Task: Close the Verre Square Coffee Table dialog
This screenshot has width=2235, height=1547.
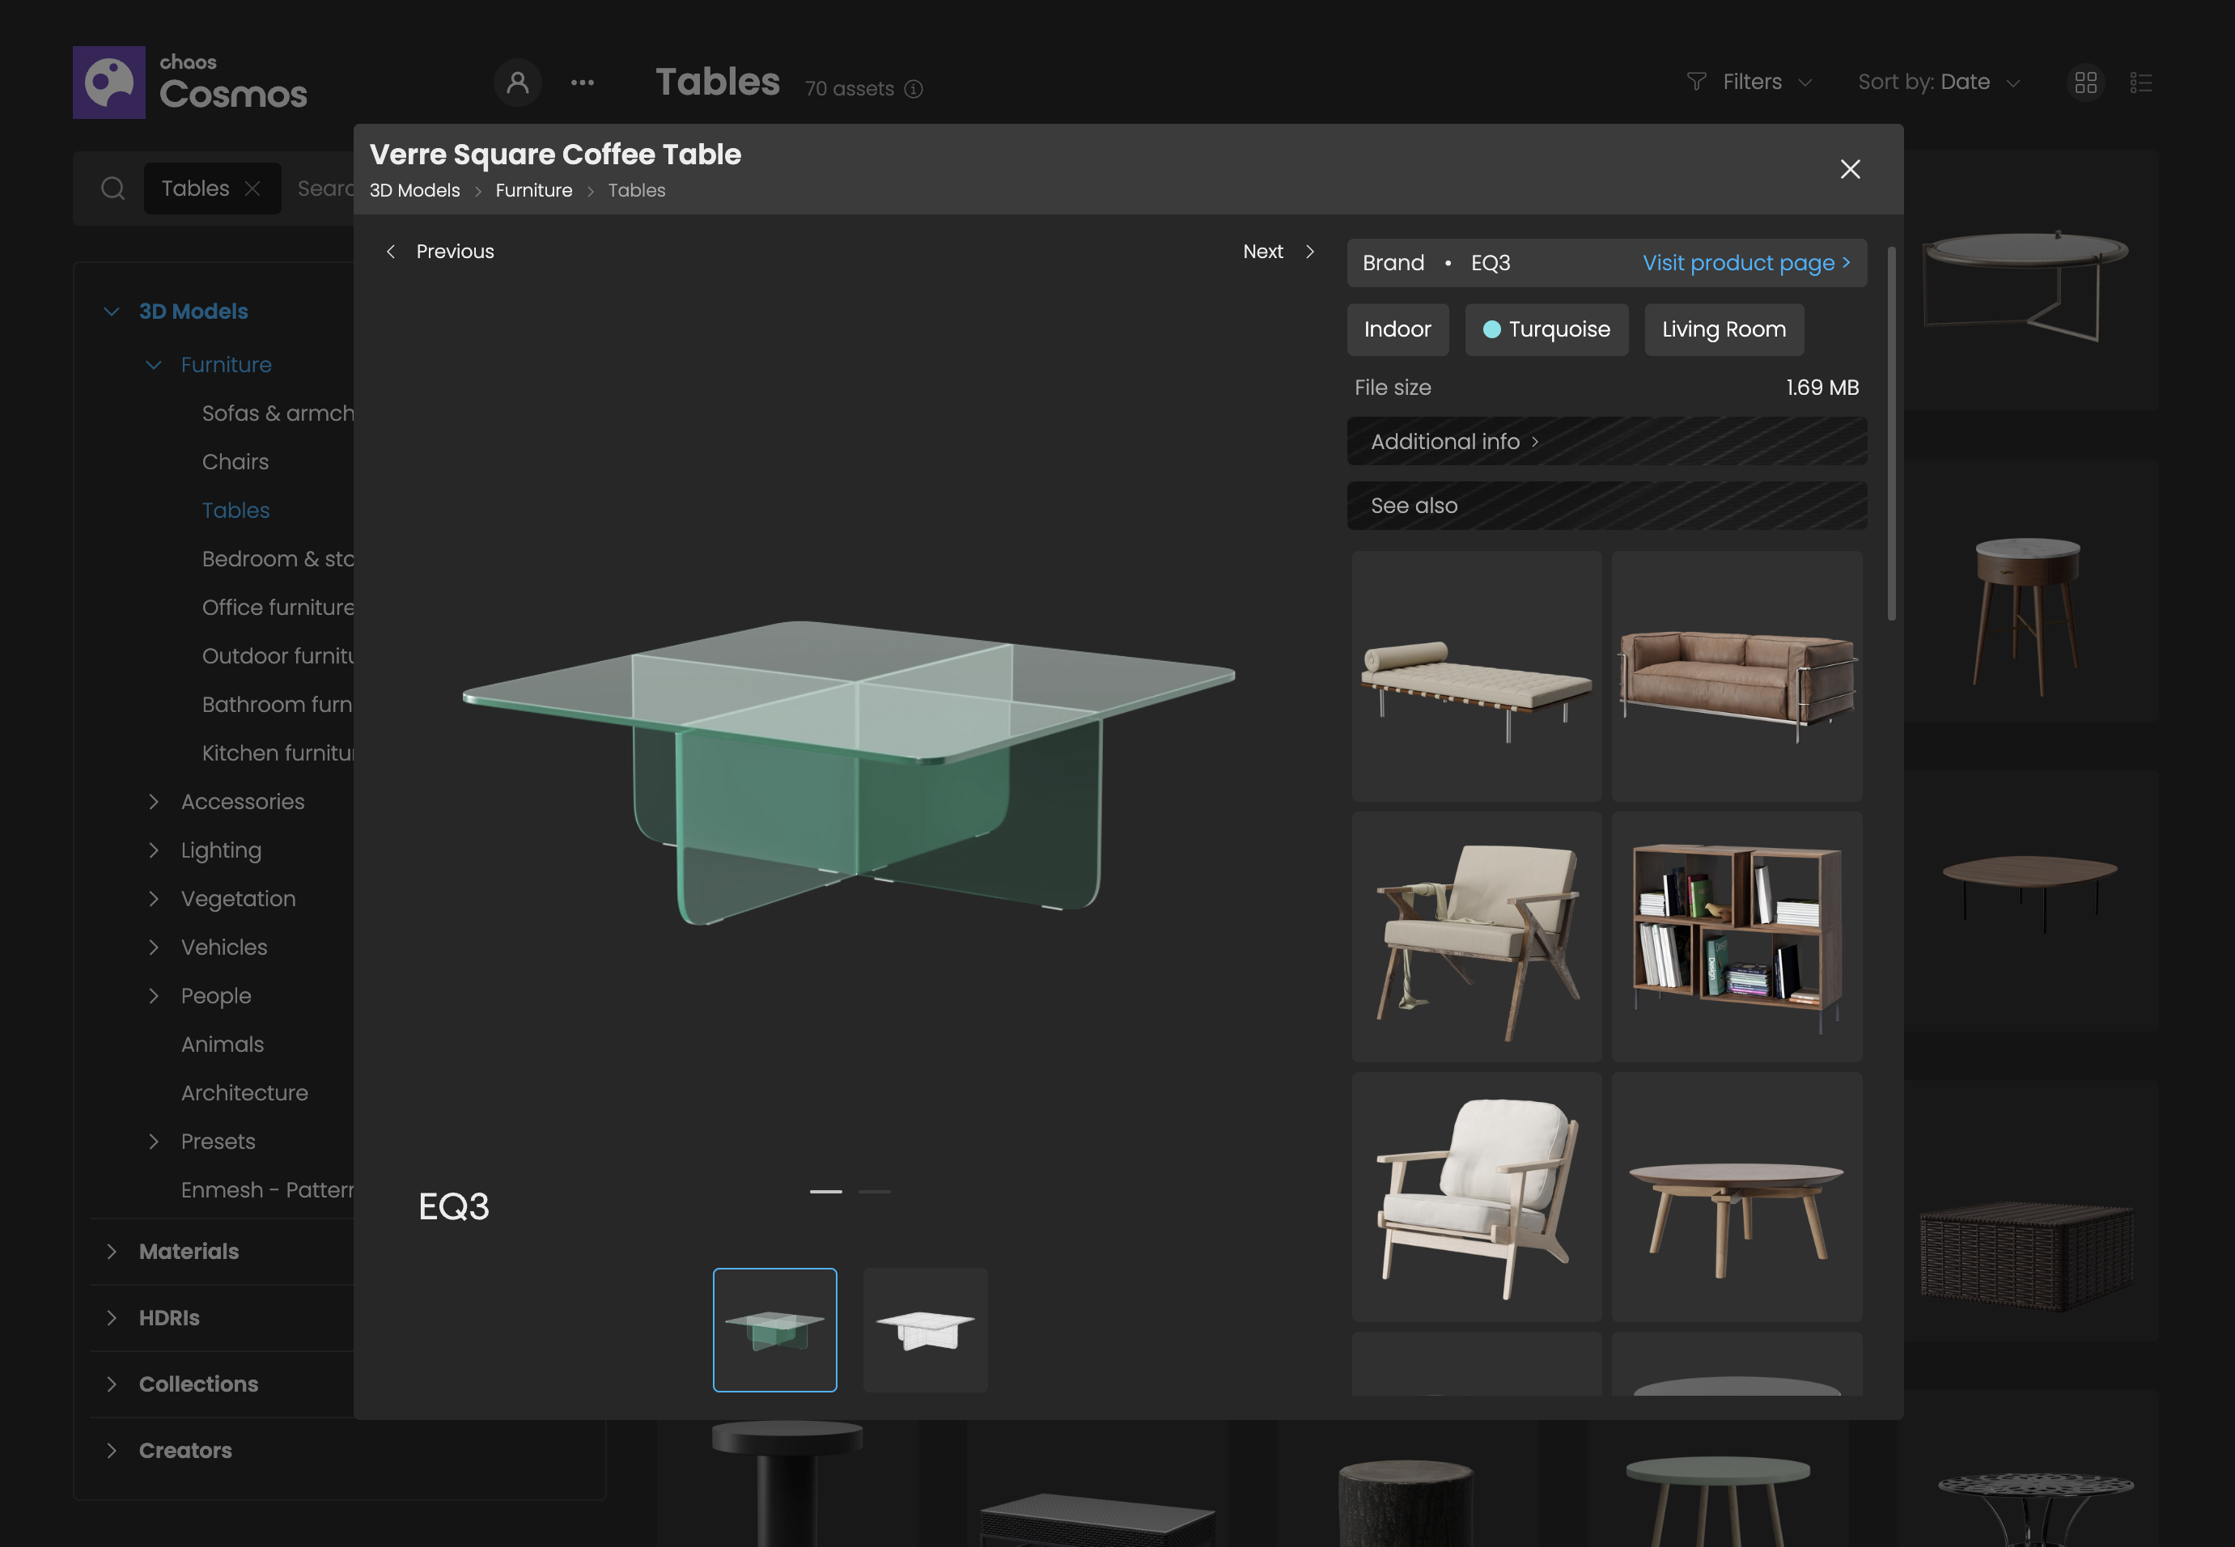Action: pyautogui.click(x=1849, y=170)
